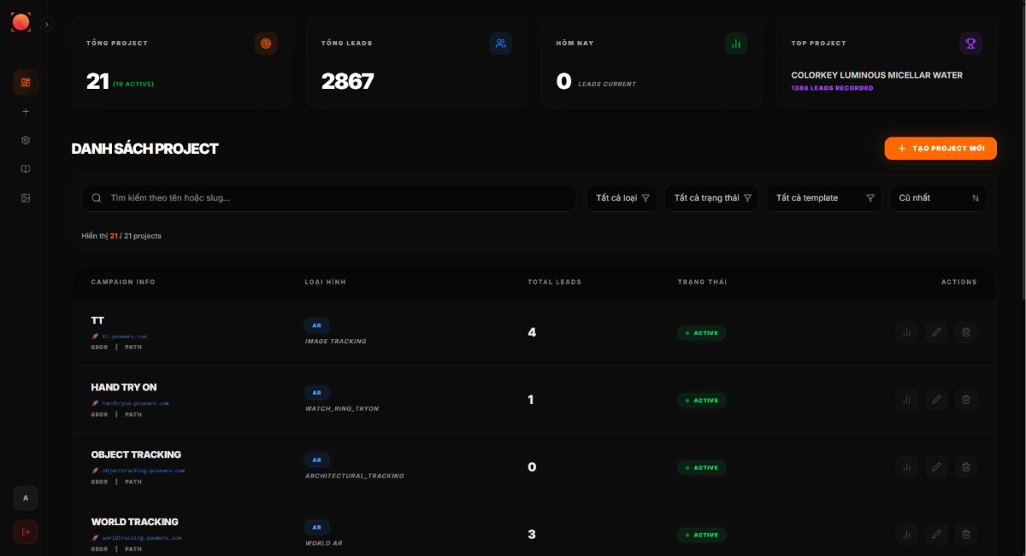The width and height of the screenshot is (1026, 556).
Task: Click the AR tag in Hand Try On row
Action: (x=316, y=393)
